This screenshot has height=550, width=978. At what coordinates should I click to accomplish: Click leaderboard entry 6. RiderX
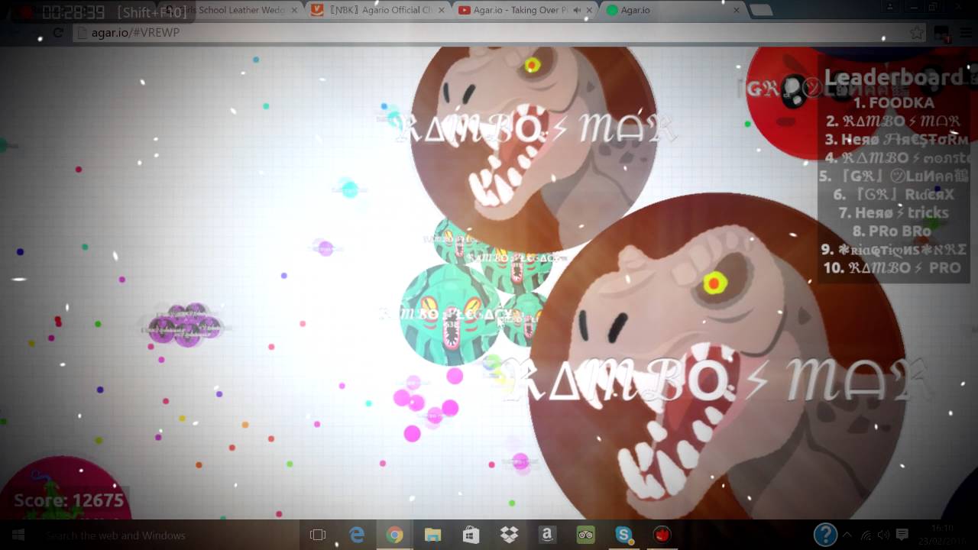[894, 194]
